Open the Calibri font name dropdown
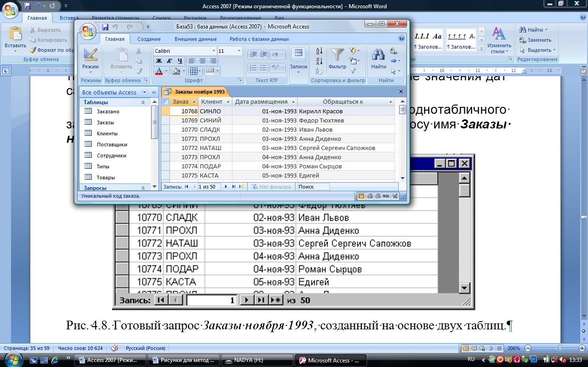Viewport: 588px width, 367px height. click(x=214, y=51)
